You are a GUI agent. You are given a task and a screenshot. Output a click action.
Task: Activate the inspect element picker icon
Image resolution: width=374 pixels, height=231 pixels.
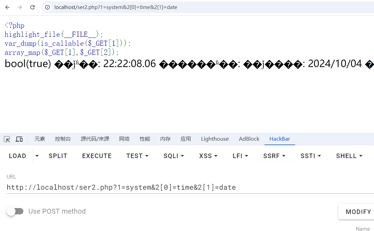pos(7,139)
